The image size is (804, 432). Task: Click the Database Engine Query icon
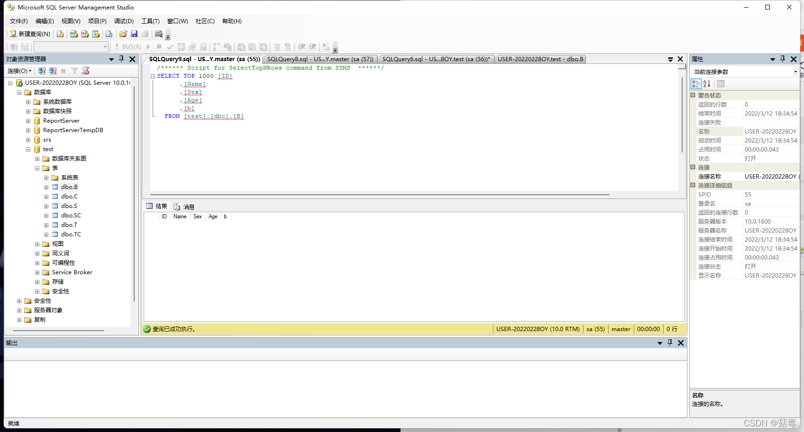(60, 34)
